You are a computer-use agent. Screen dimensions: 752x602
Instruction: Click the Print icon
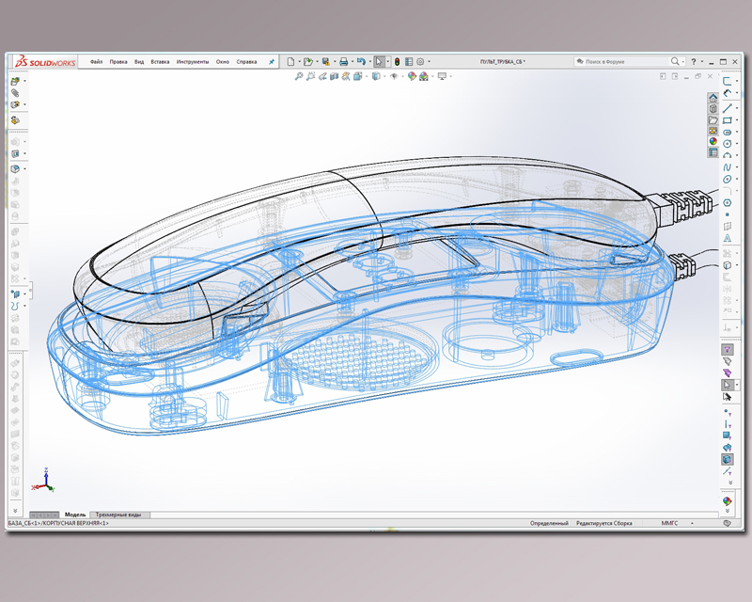[343, 61]
